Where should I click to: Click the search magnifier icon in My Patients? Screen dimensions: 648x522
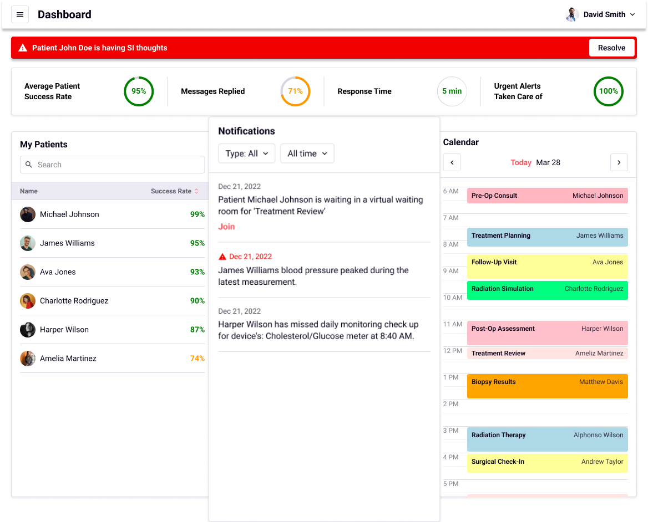point(29,165)
